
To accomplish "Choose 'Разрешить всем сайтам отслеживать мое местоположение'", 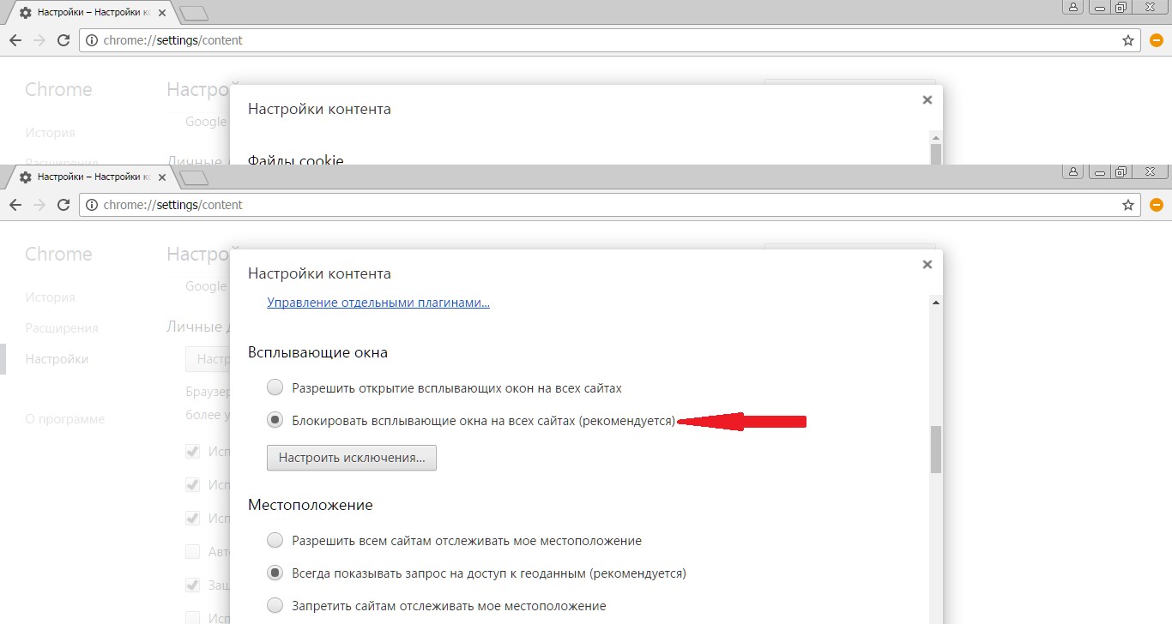I will (x=275, y=540).
